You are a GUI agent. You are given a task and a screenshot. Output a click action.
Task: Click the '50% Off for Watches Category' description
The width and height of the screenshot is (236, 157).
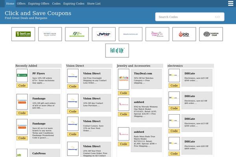pyautogui.click(x=144, y=80)
